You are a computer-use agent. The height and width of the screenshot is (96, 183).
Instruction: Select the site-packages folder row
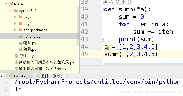[x=35, y=30]
